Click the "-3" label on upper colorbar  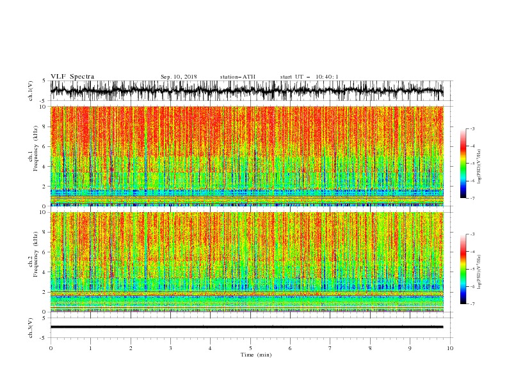(472, 128)
